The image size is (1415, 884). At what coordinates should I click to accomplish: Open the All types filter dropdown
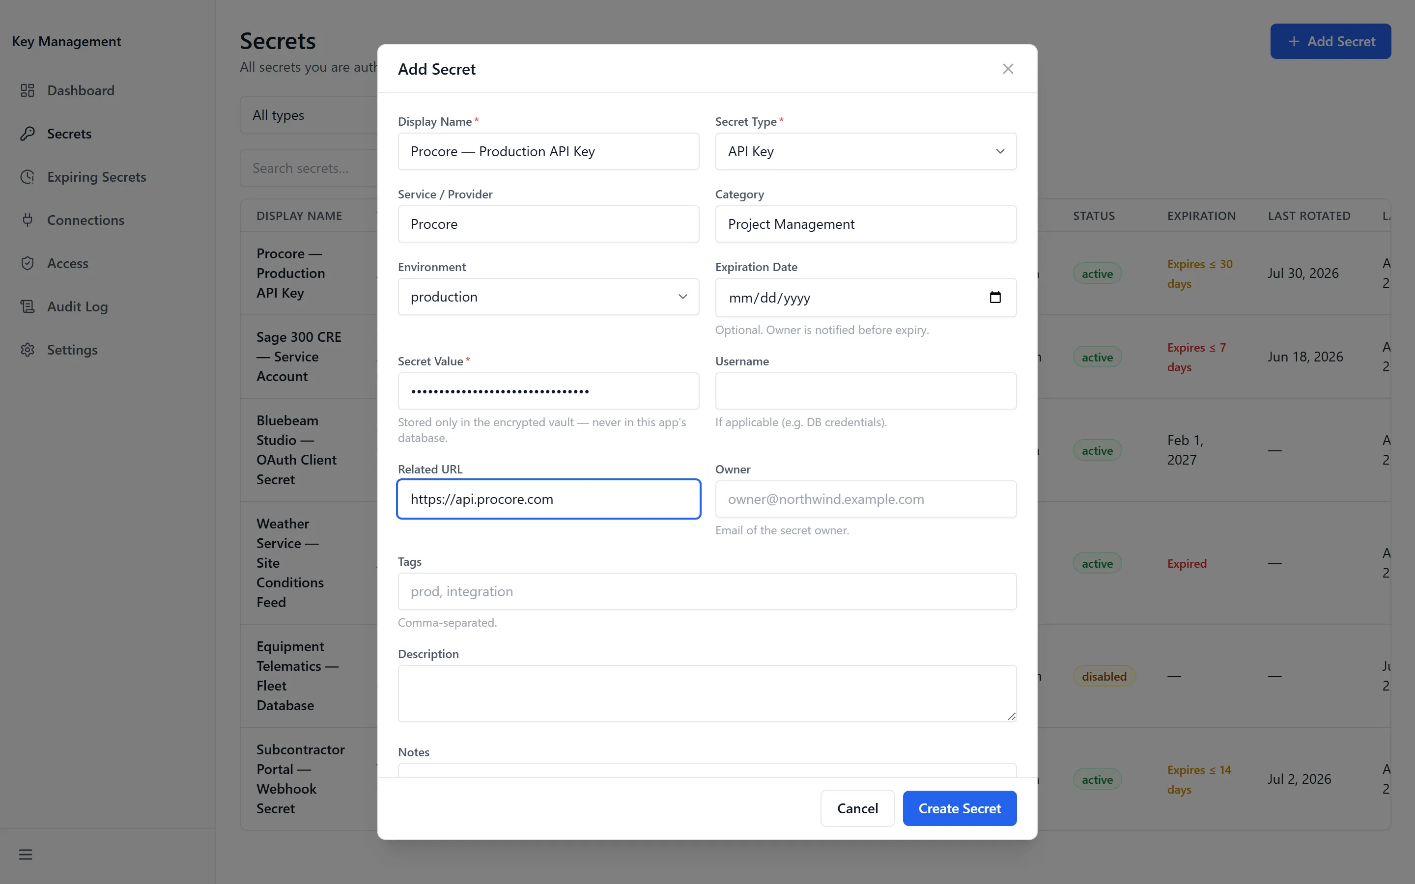coord(309,115)
